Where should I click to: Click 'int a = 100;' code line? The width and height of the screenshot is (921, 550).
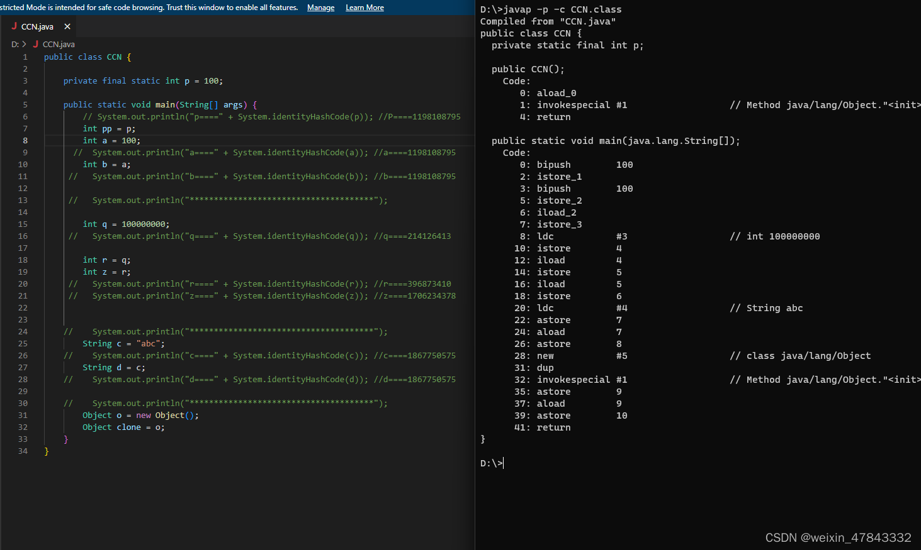[x=111, y=141]
